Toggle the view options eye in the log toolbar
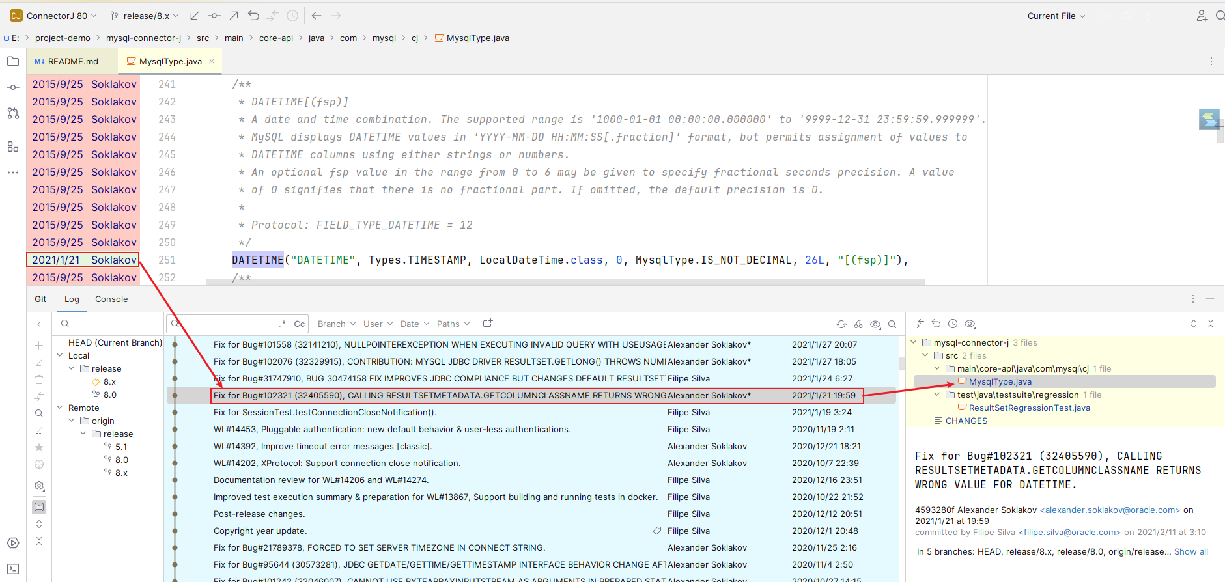 click(x=875, y=324)
